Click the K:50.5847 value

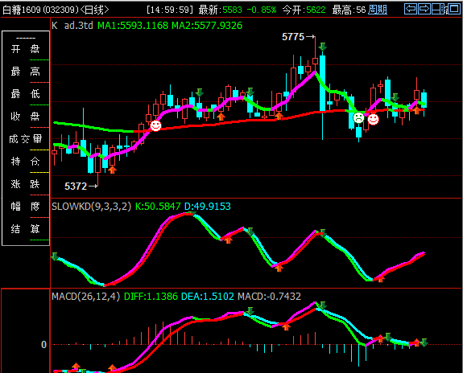158,206
